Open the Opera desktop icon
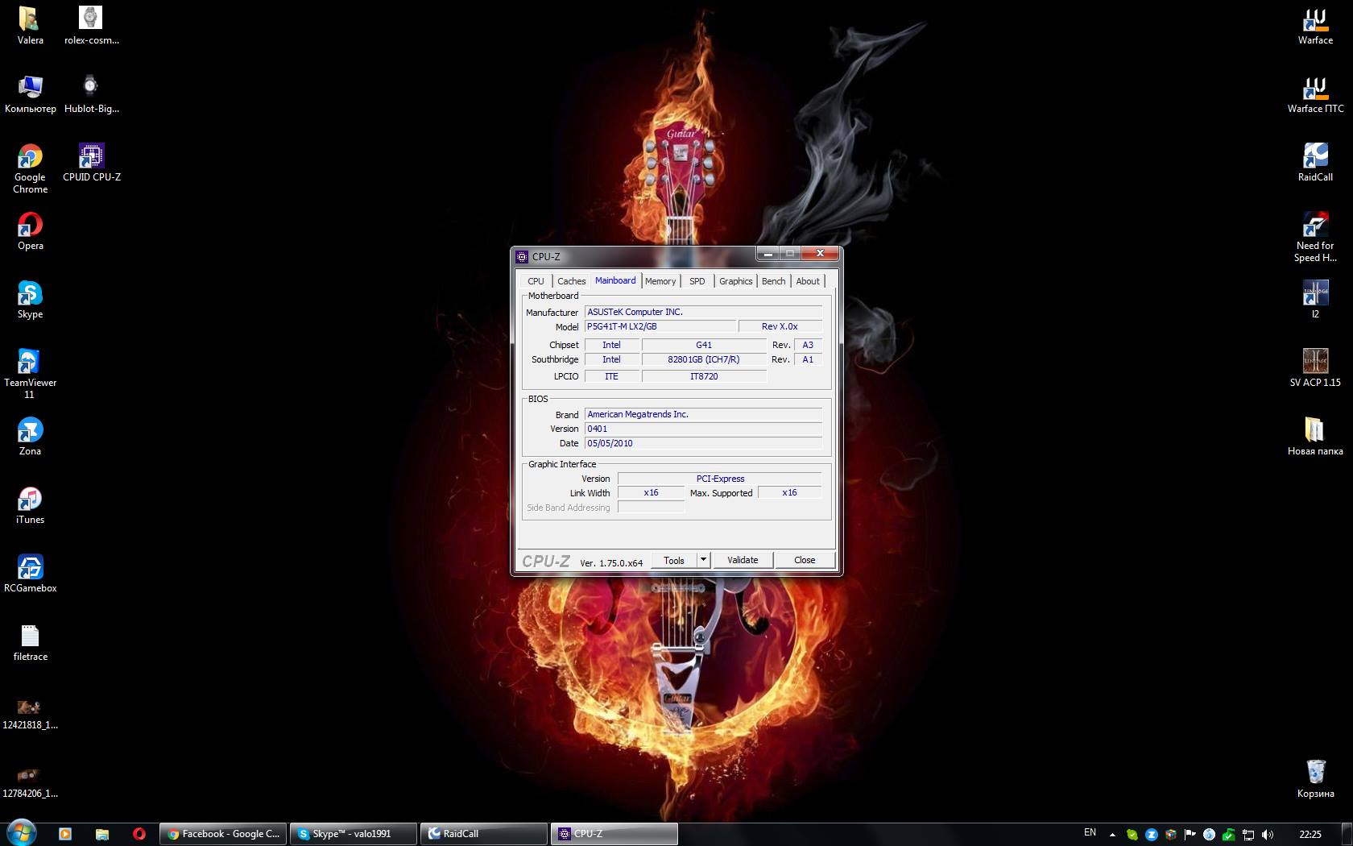This screenshot has width=1353, height=846. tap(30, 226)
